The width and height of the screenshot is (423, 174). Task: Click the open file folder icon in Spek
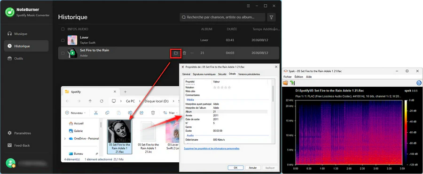(285, 83)
